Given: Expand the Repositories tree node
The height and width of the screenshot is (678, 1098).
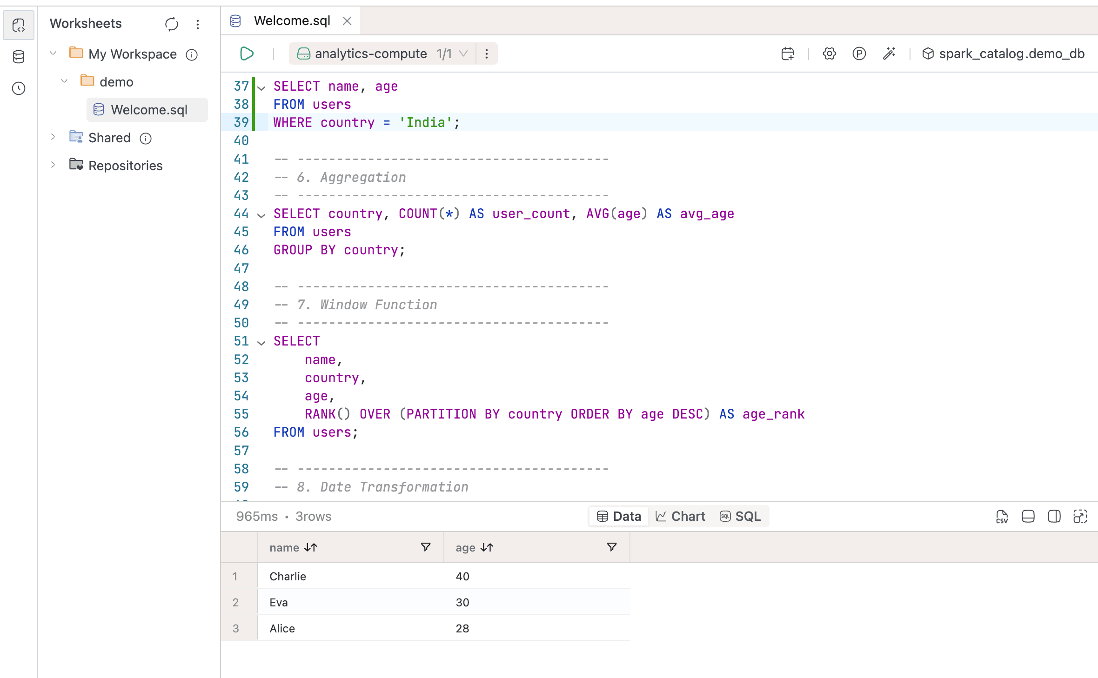Looking at the screenshot, I should point(53,165).
